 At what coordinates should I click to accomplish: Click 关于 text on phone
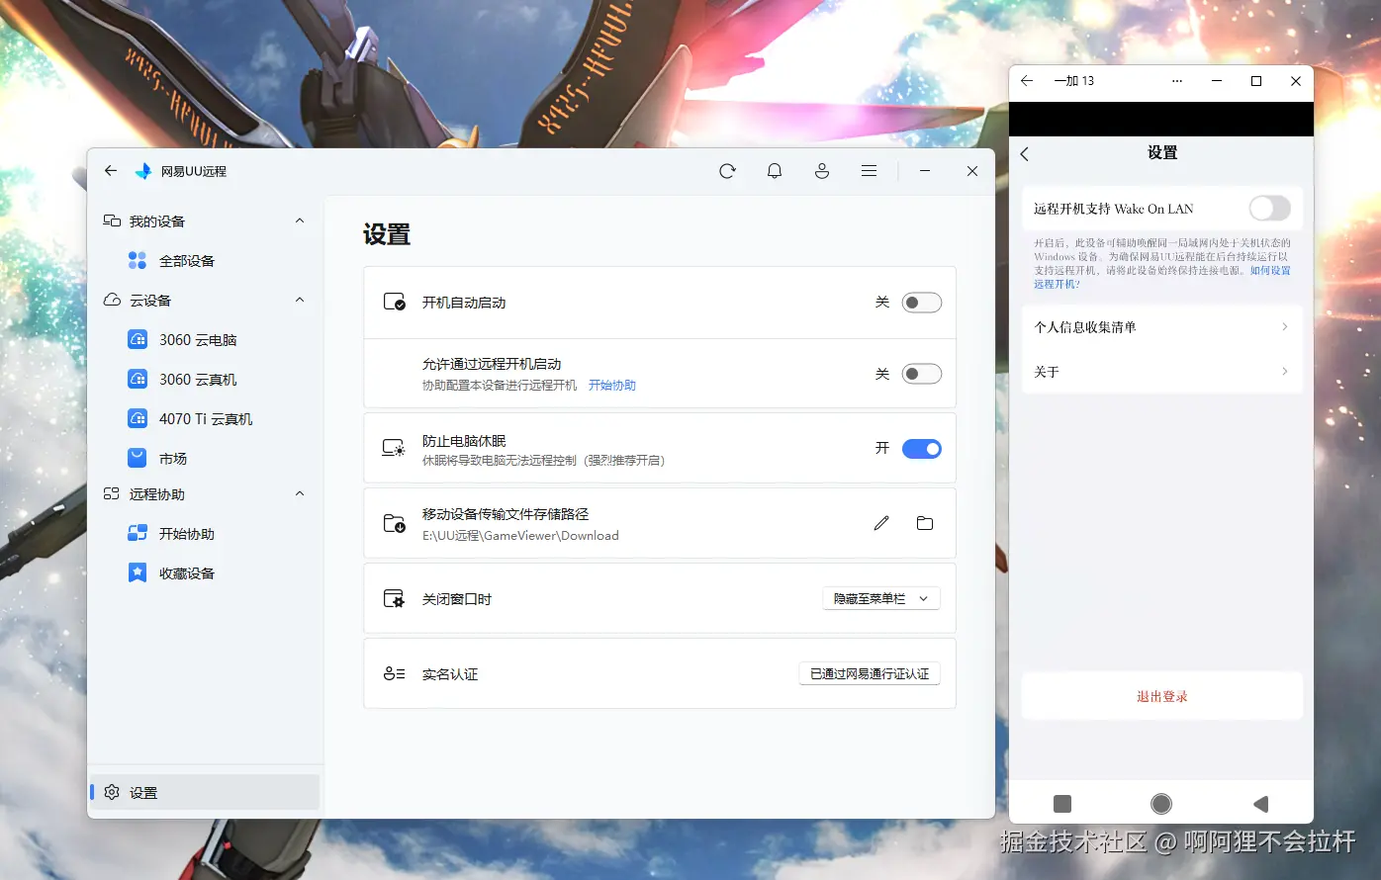1047,372
